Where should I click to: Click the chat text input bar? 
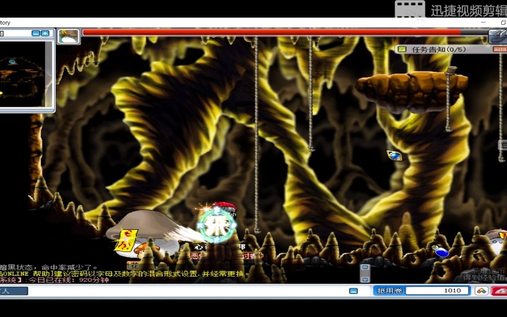click(187, 291)
